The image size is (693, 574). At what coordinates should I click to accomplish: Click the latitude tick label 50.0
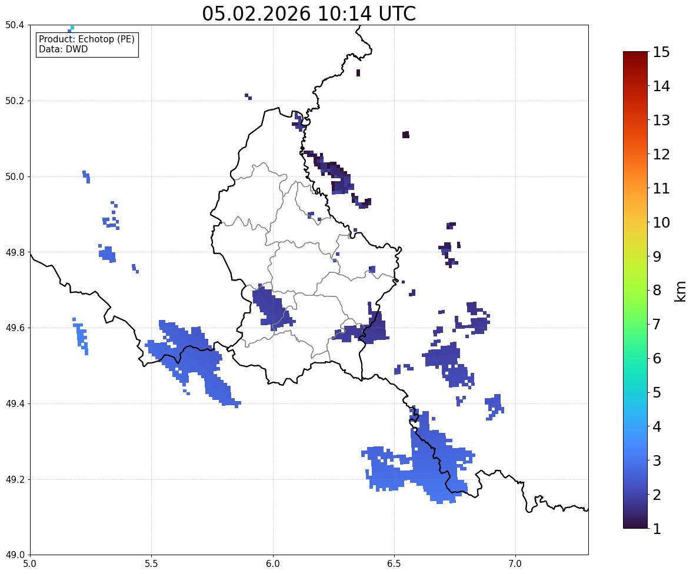point(15,177)
